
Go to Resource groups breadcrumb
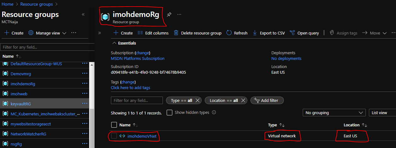(37, 4)
